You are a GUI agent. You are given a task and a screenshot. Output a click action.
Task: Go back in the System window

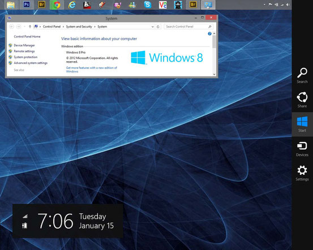pos(11,27)
